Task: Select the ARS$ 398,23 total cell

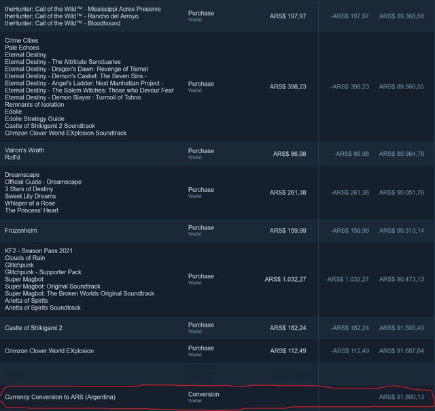Action: click(x=288, y=86)
